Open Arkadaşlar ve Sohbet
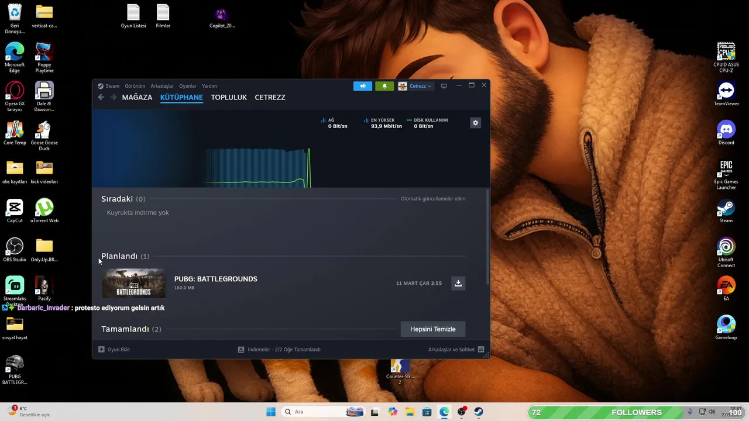The height and width of the screenshot is (421, 749). tap(456, 350)
